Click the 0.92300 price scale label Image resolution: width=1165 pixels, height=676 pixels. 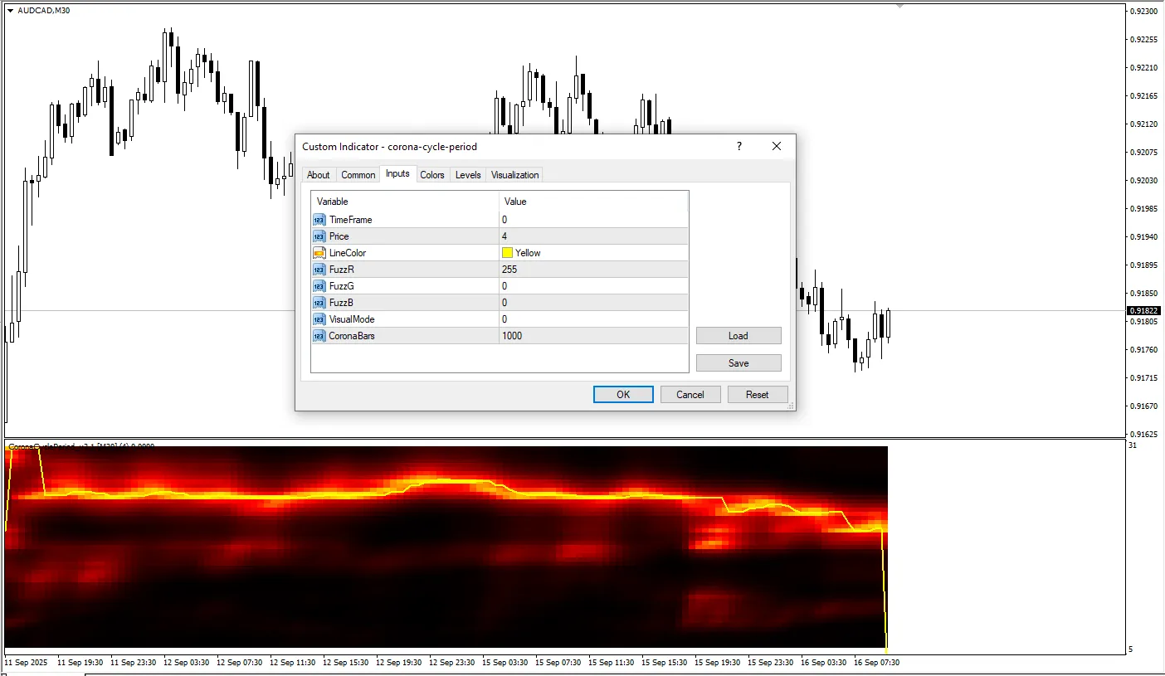click(1145, 12)
